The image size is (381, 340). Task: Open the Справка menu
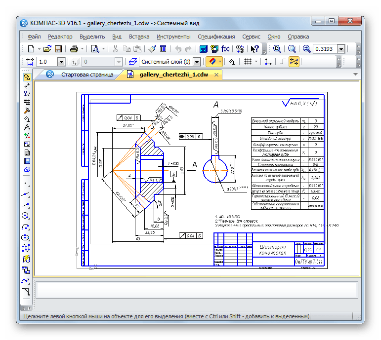point(298,37)
